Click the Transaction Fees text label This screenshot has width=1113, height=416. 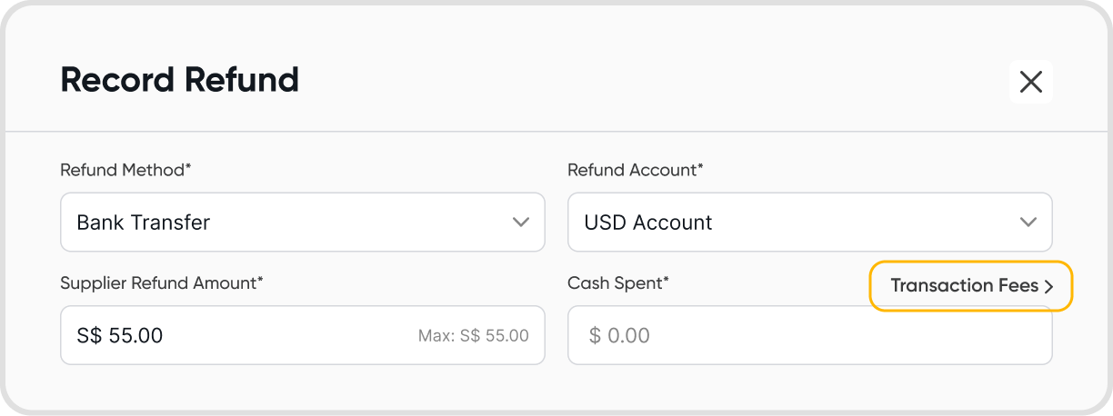(964, 286)
